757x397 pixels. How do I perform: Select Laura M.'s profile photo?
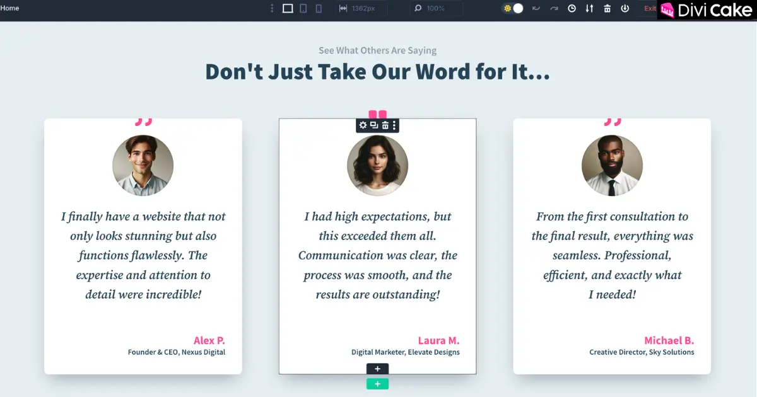377,166
